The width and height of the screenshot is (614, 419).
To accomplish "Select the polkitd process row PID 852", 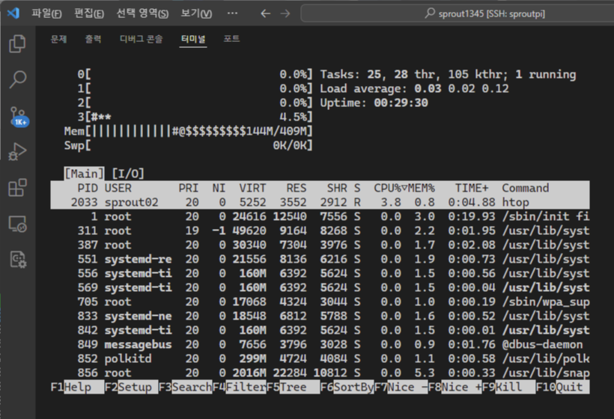I will click(x=320, y=358).
